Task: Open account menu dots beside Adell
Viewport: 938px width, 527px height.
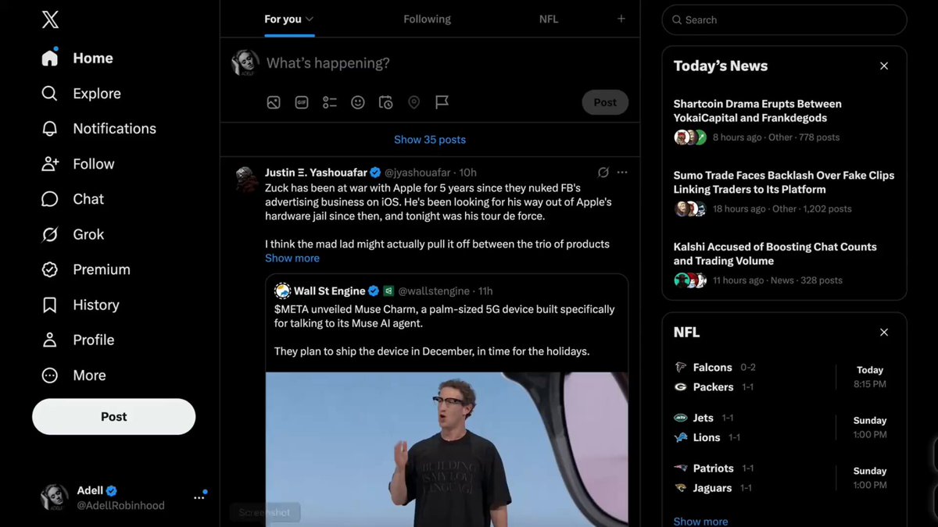Action: [x=199, y=497]
